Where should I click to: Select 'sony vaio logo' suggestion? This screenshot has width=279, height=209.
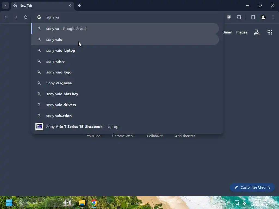pyautogui.click(x=125, y=72)
